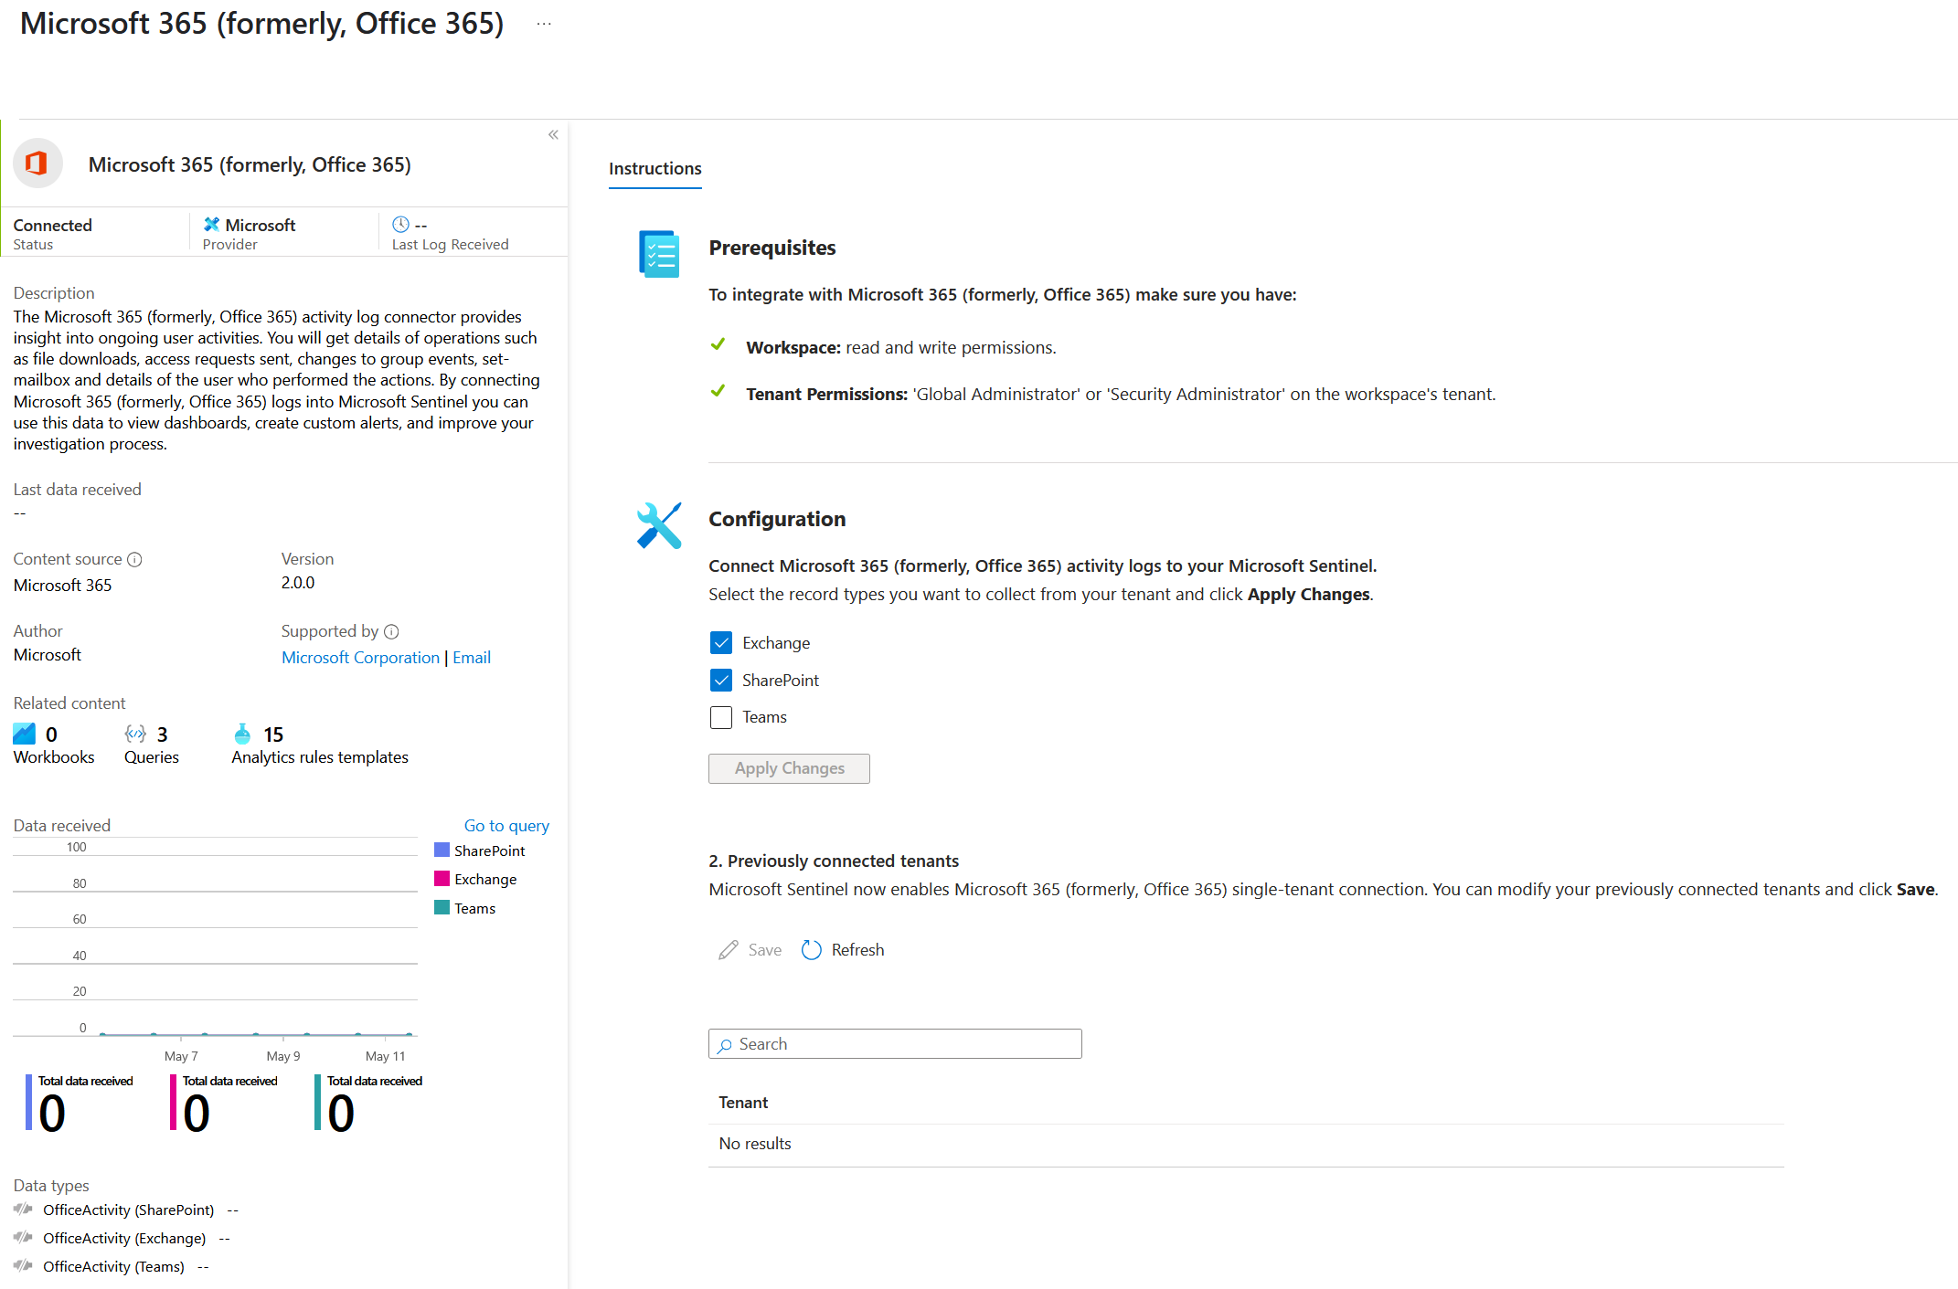Click the SharePoint legend color swatch
Image resolution: width=1958 pixels, height=1289 pixels.
click(x=442, y=851)
